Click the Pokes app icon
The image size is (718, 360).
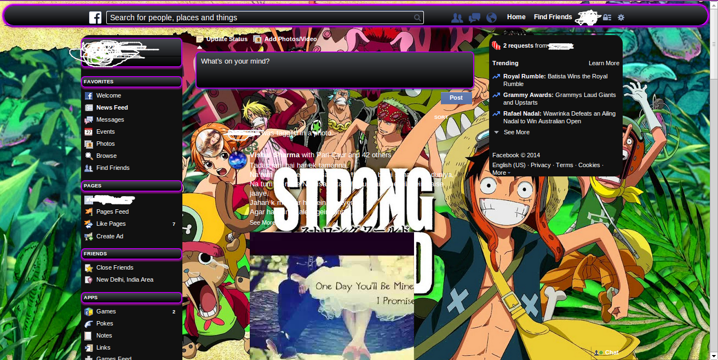click(x=89, y=323)
